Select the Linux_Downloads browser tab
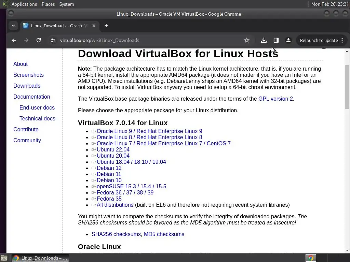350x262 pixels. 59,26
